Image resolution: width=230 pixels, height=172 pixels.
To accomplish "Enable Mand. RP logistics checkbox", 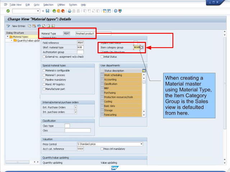I will pyautogui.click(x=44, y=84).
